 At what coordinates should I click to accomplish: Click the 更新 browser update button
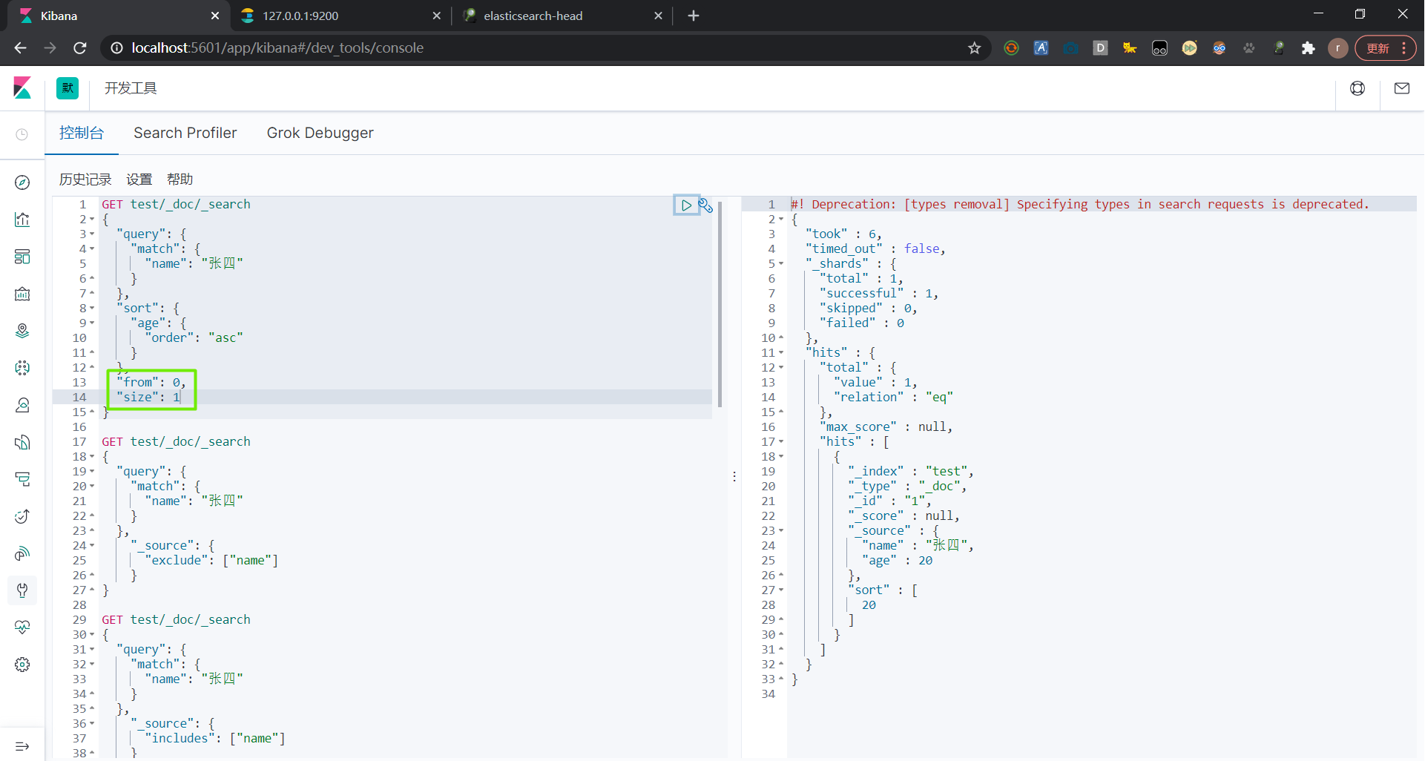pos(1385,48)
